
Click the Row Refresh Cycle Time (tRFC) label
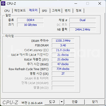pos(29,69)
